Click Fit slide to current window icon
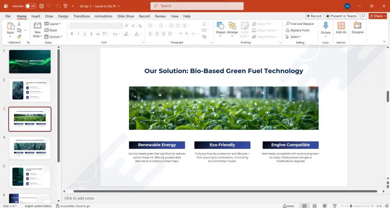 click(x=386, y=206)
